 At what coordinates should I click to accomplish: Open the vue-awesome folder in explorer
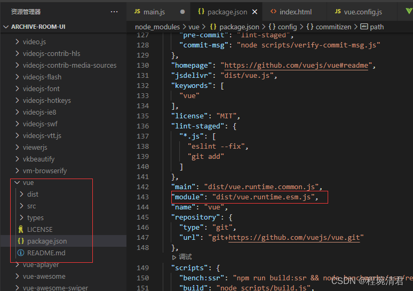44,276
